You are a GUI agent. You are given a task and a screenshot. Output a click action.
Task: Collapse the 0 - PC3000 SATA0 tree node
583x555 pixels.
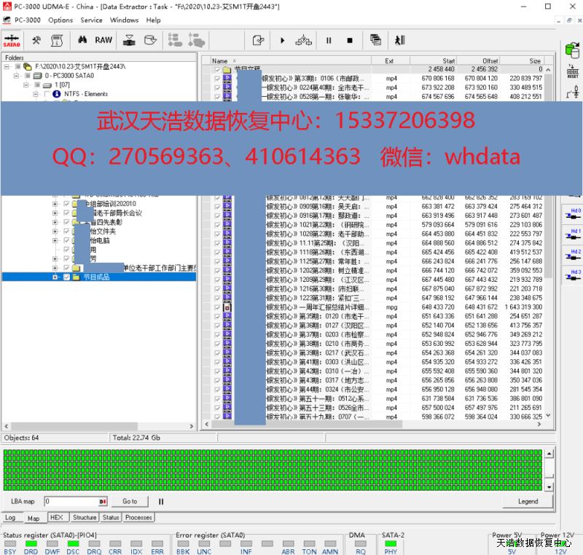(x=17, y=75)
